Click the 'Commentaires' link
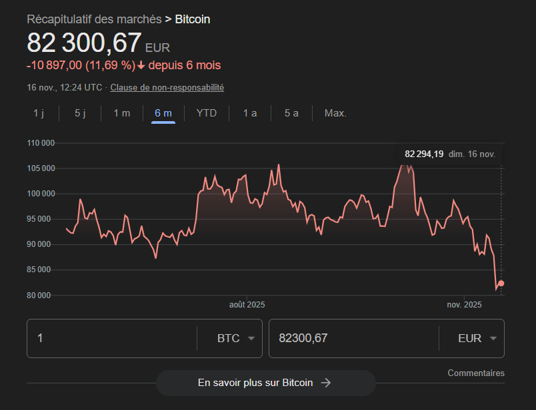The width and height of the screenshot is (536, 410). tap(475, 373)
